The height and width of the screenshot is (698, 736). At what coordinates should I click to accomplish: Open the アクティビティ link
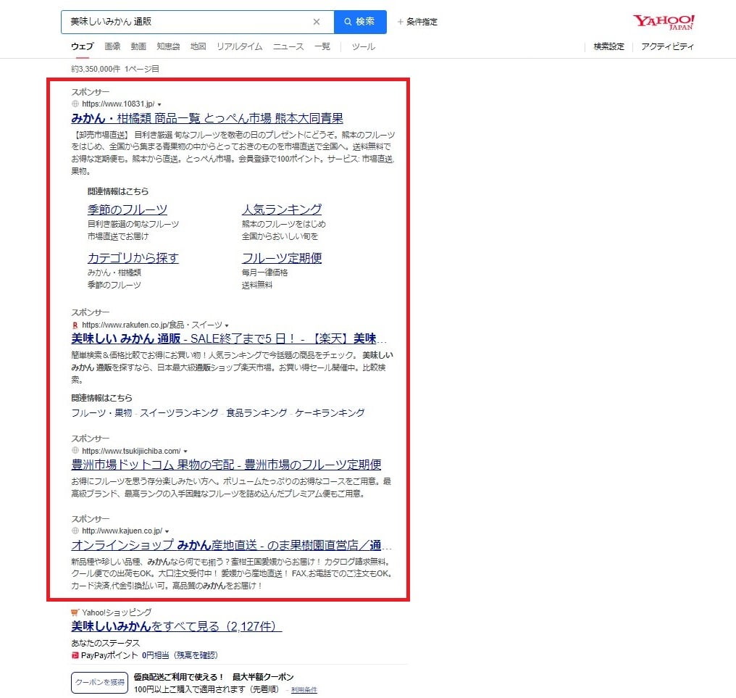pos(667,46)
